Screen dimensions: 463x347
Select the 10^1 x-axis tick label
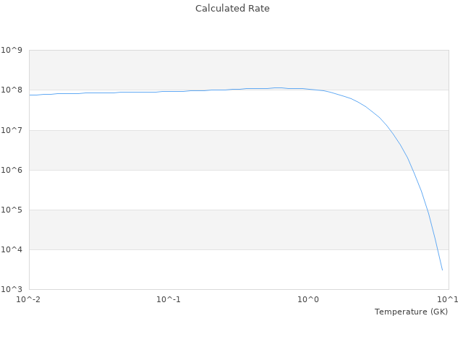click(448, 299)
